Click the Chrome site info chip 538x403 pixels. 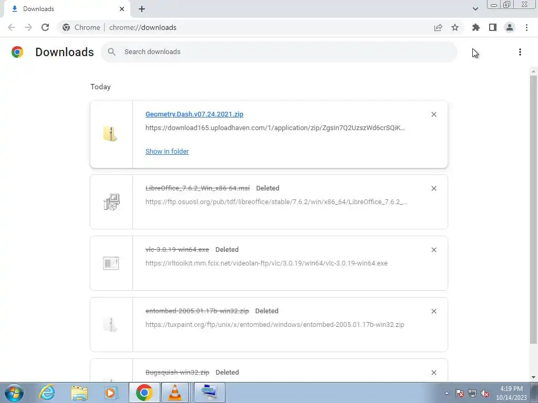coord(81,27)
